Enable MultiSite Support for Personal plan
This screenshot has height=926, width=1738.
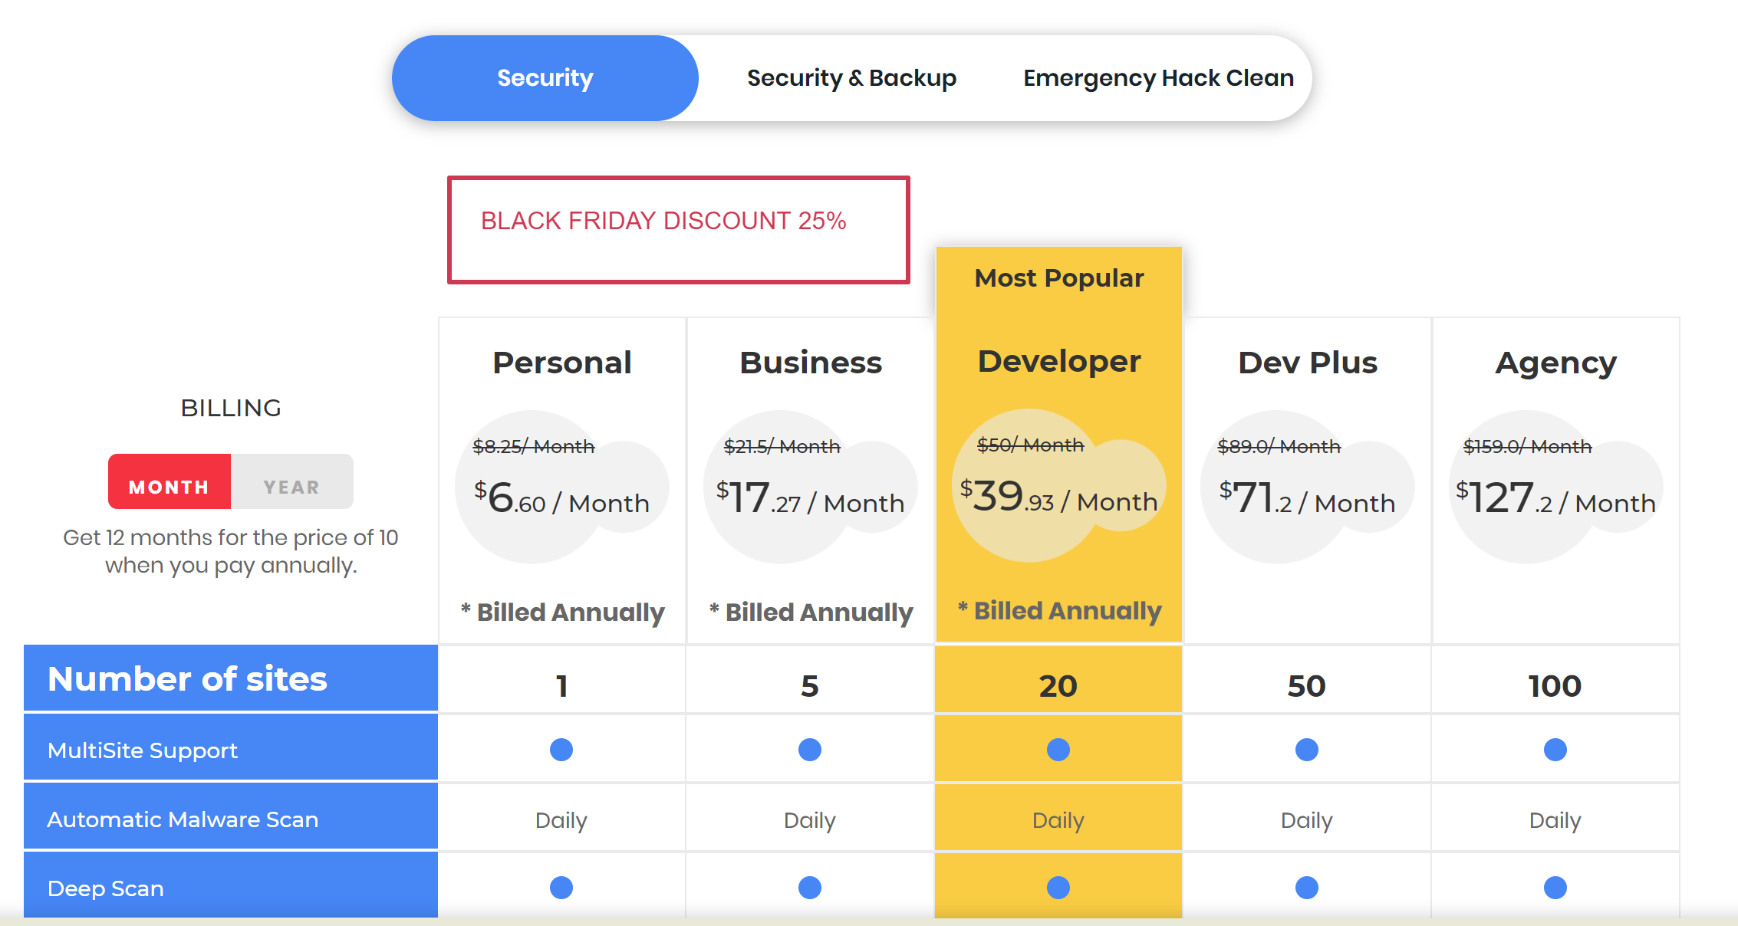tap(561, 749)
